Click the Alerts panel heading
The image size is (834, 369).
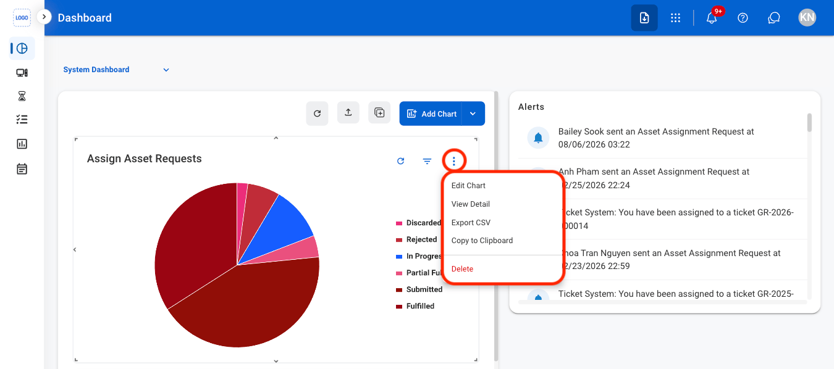pos(531,107)
